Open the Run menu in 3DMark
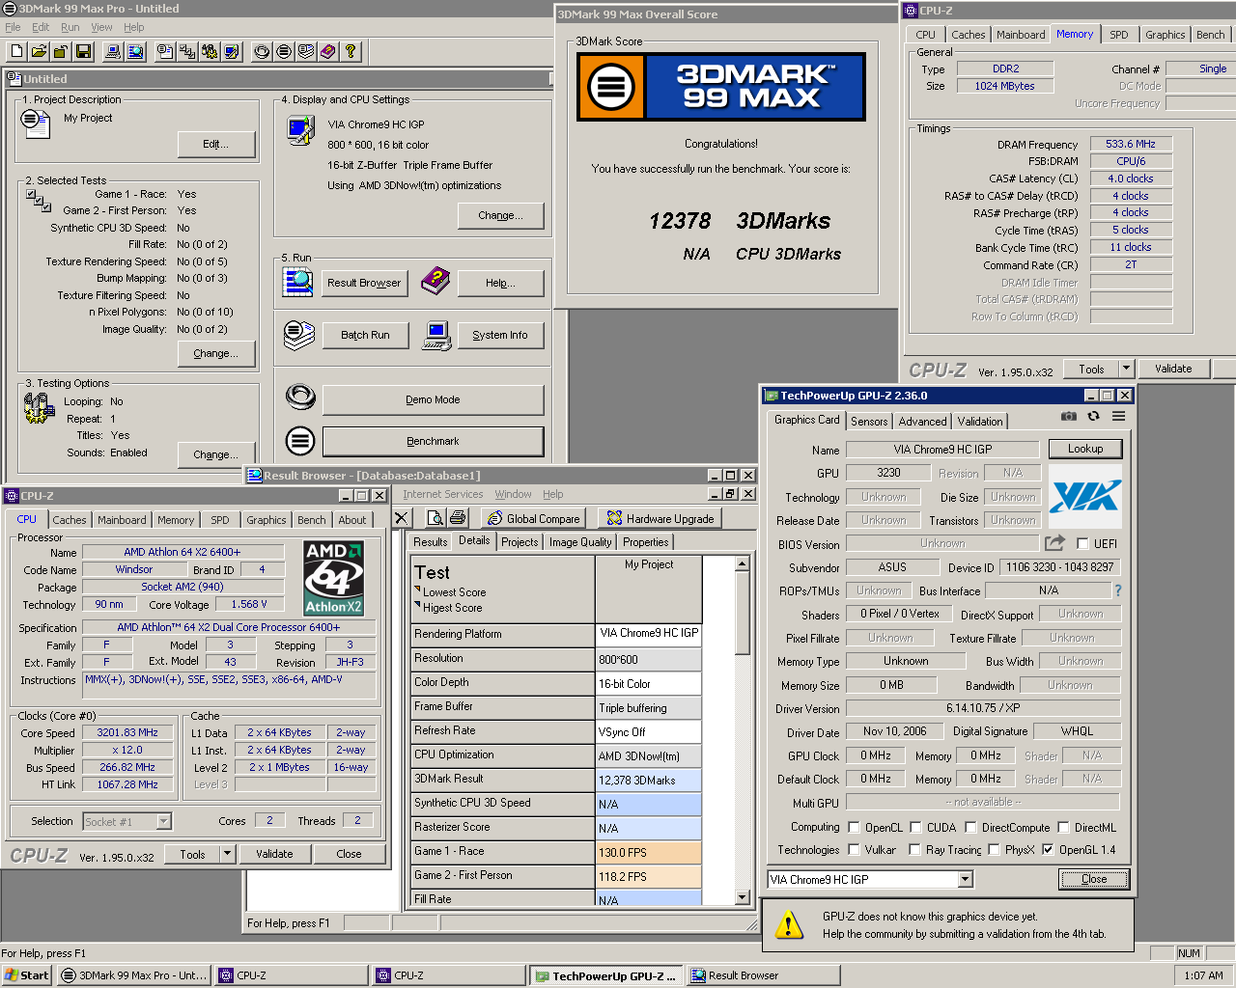The image size is (1236, 988). [70, 27]
